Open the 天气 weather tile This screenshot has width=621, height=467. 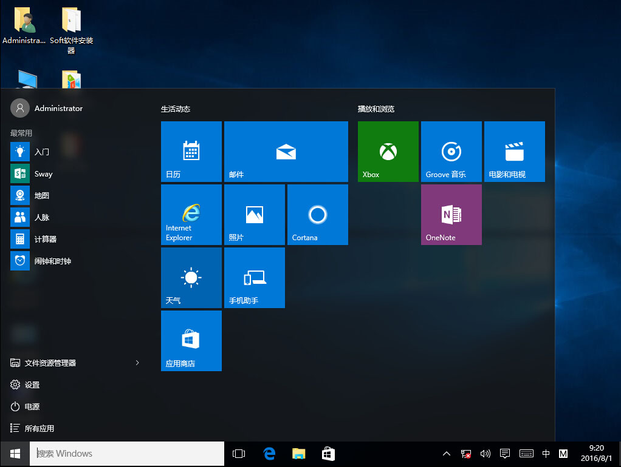[191, 278]
